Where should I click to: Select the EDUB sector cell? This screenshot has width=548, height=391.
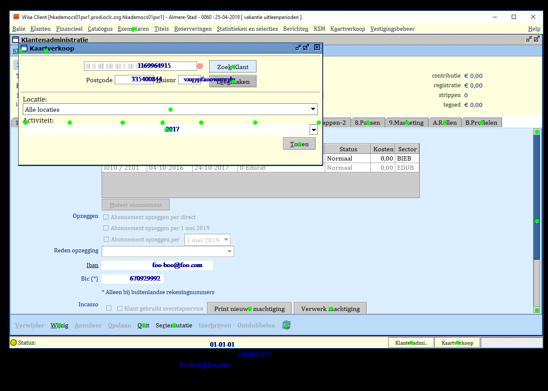[x=407, y=168]
